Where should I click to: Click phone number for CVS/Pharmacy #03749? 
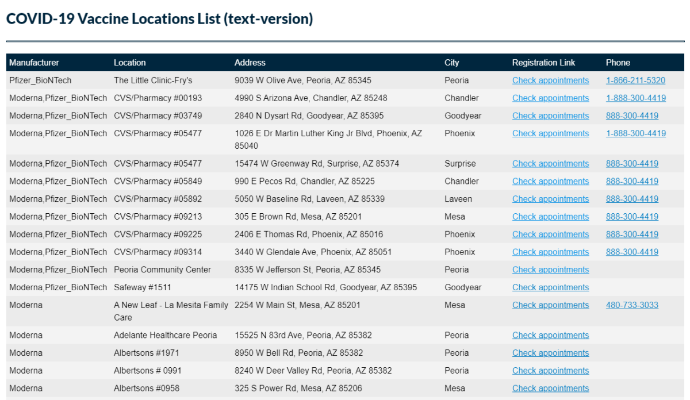click(x=632, y=116)
